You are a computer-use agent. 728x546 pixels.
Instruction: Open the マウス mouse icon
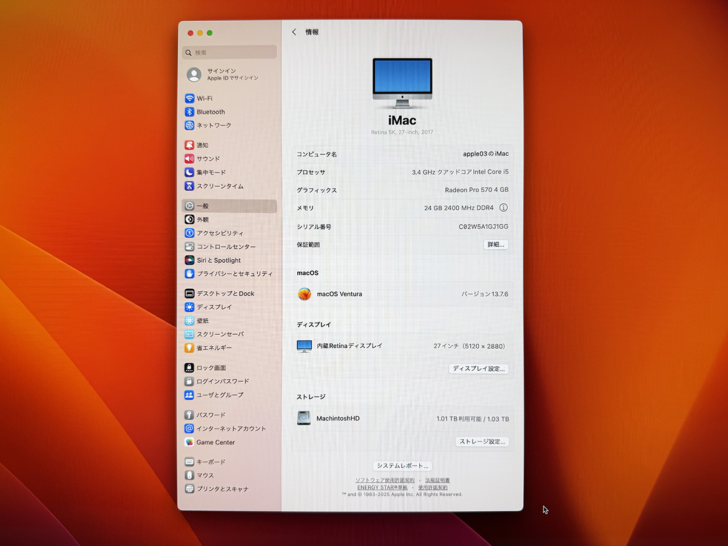[x=190, y=476]
